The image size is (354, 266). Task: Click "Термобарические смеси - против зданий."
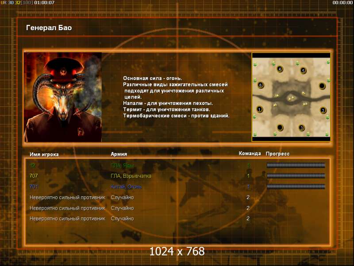click(x=176, y=116)
